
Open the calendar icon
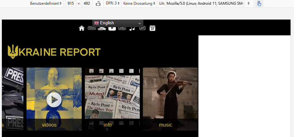click(x=152, y=28)
